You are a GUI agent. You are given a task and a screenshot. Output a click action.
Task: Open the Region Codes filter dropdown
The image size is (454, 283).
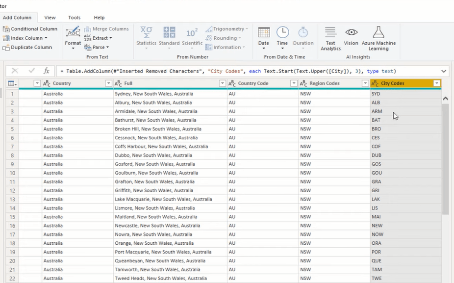point(365,83)
